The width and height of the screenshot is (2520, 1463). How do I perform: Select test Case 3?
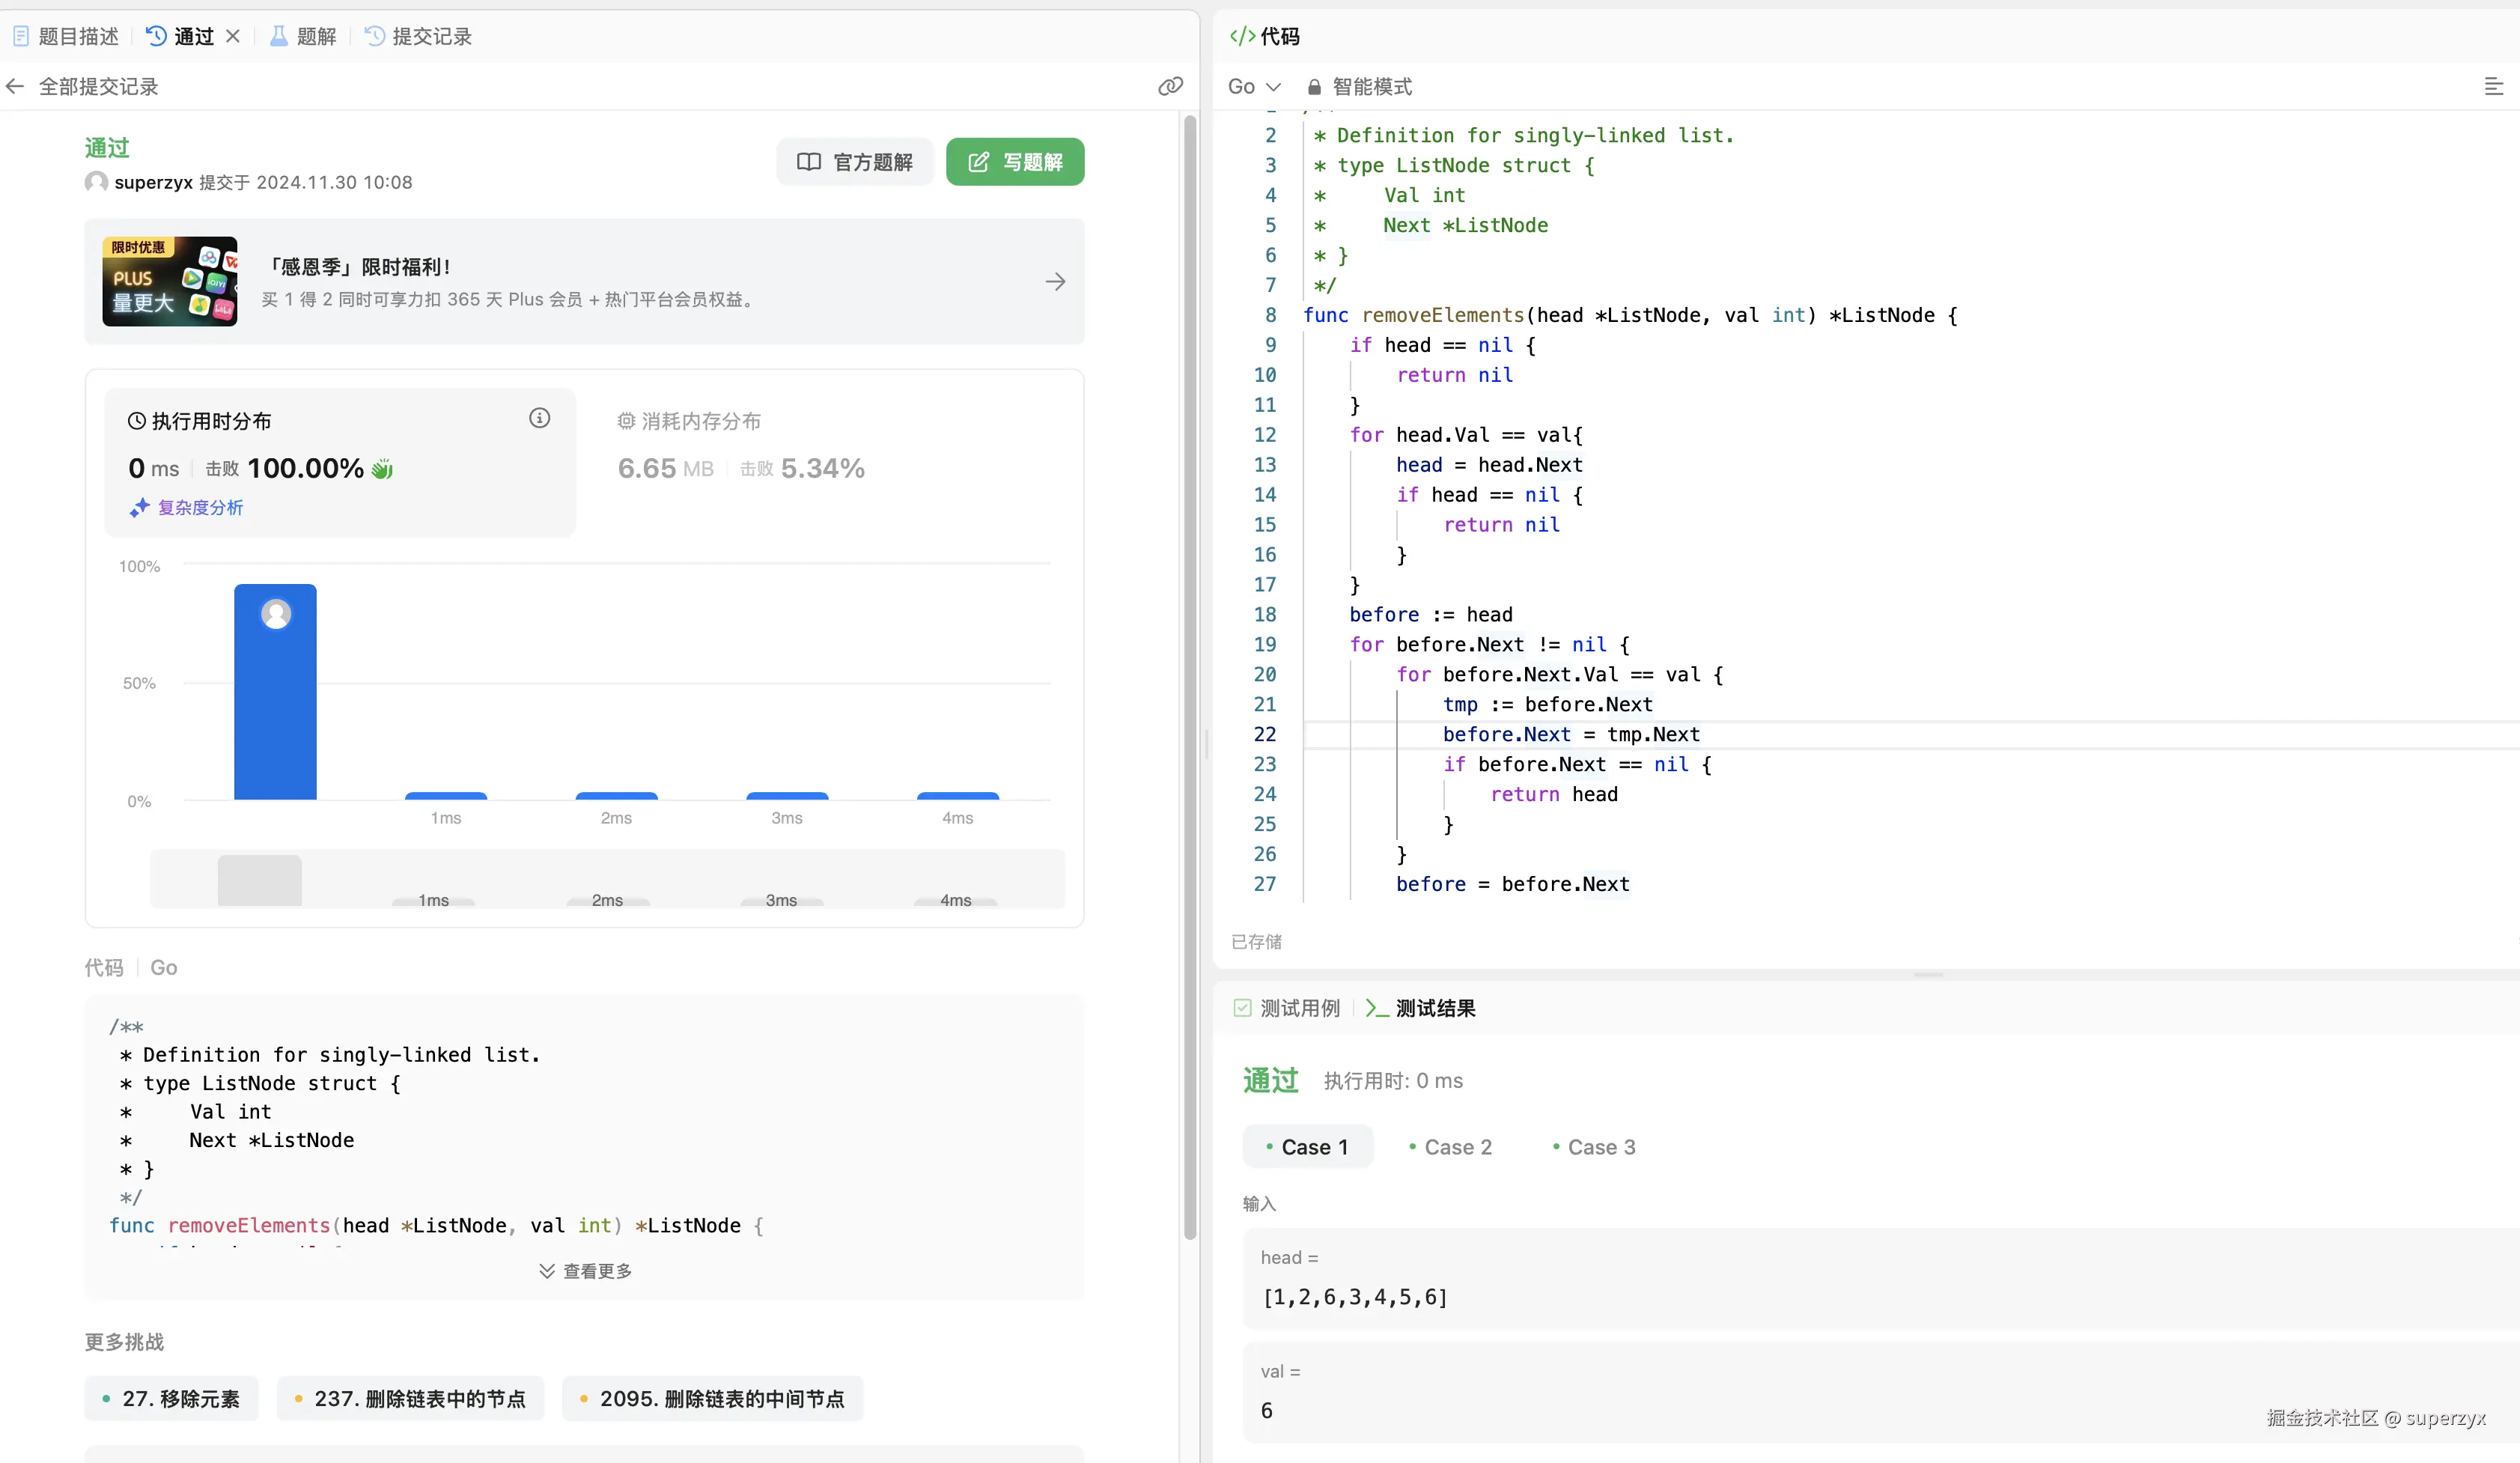(x=1594, y=1147)
